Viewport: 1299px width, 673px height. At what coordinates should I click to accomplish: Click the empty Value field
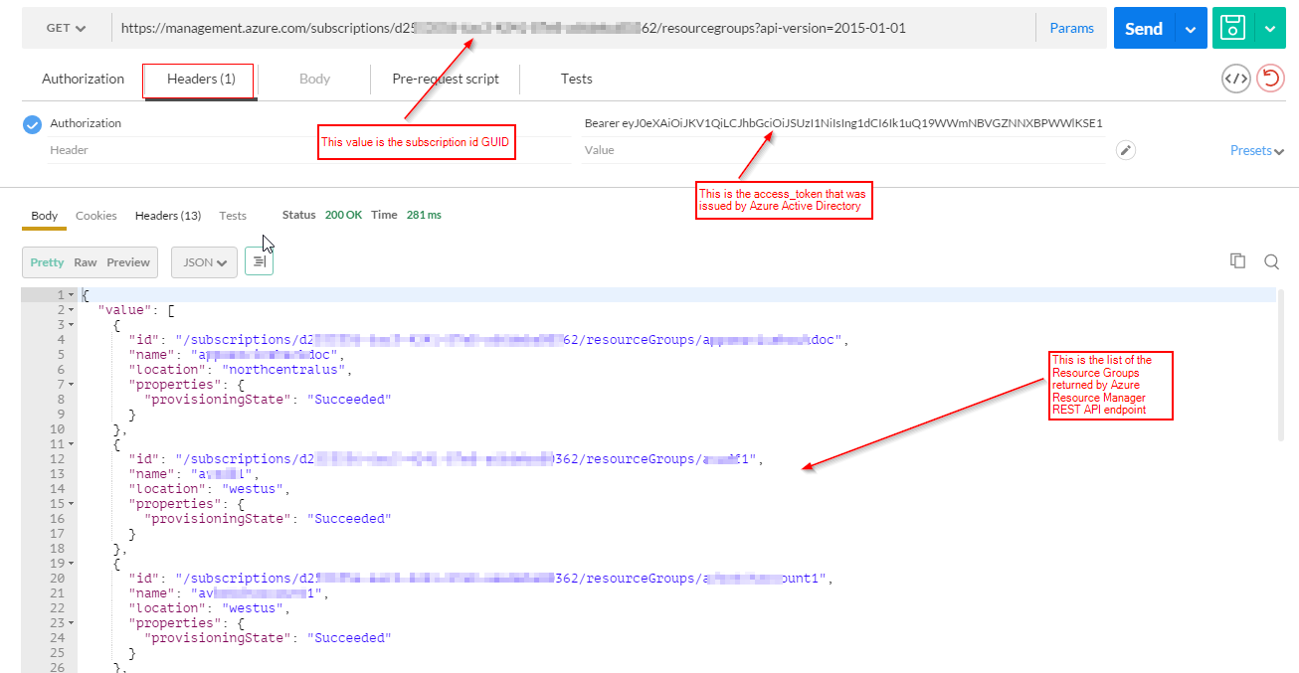click(843, 150)
